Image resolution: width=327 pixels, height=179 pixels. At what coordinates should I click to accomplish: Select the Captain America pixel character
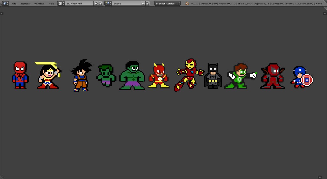click(302, 77)
